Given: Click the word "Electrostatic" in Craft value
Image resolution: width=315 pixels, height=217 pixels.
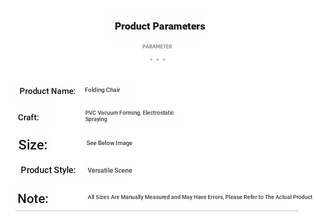Looking at the screenshot, I should (x=158, y=113).
